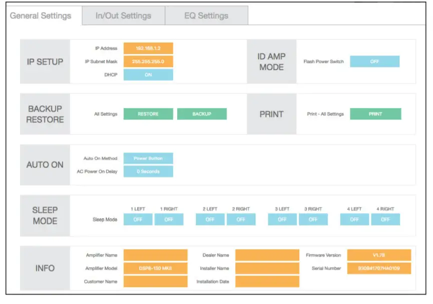Select the General Settings tab
This screenshot has width=433, height=304.
[x=41, y=15]
